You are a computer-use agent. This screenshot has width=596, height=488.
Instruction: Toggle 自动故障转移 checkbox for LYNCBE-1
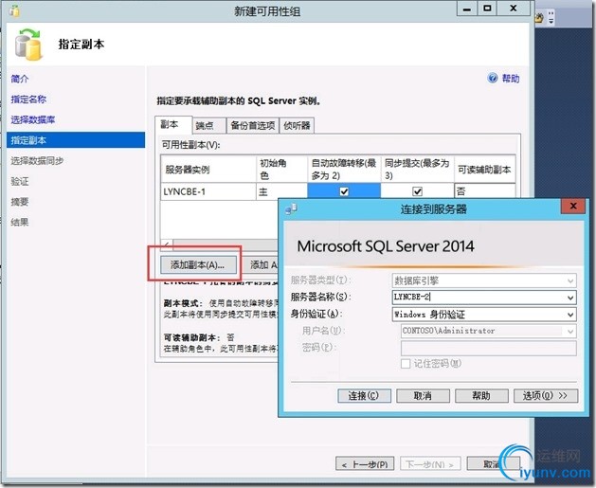[x=344, y=191]
